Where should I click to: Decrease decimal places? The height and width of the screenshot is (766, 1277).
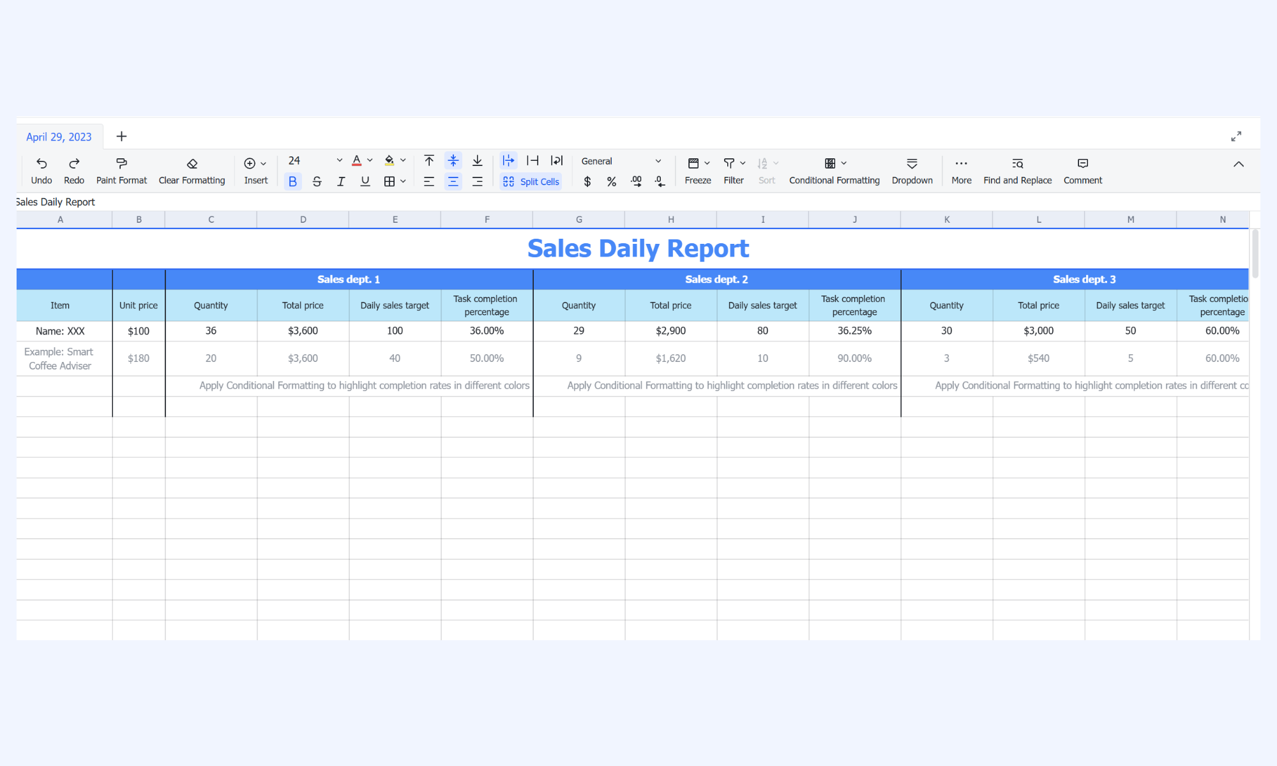pos(660,182)
